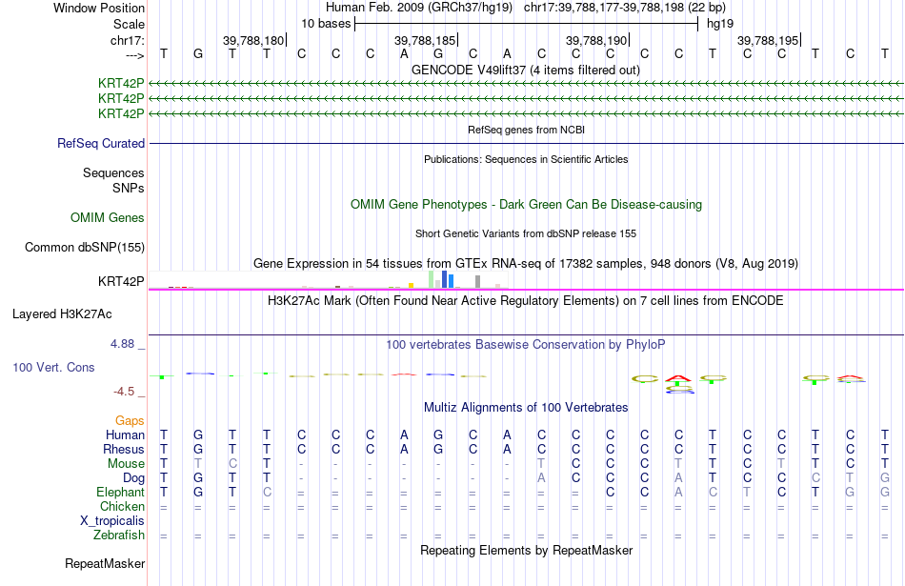Viewport: 905px width, 586px height.
Task: Click the Short Genetic Variants from dbSNP title
Action: (x=526, y=233)
